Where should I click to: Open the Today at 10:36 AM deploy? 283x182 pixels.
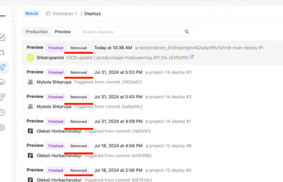[113, 48]
